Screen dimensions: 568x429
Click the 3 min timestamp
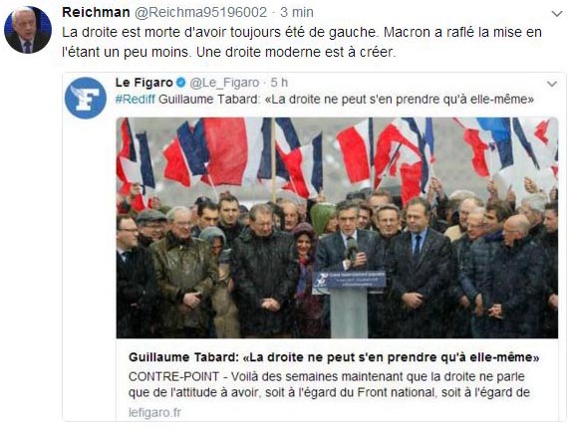[297, 12]
